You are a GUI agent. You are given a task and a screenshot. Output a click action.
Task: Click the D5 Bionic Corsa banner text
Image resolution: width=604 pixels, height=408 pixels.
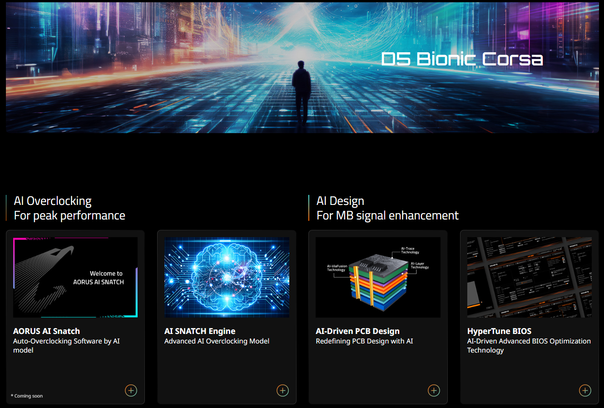pos(462,59)
